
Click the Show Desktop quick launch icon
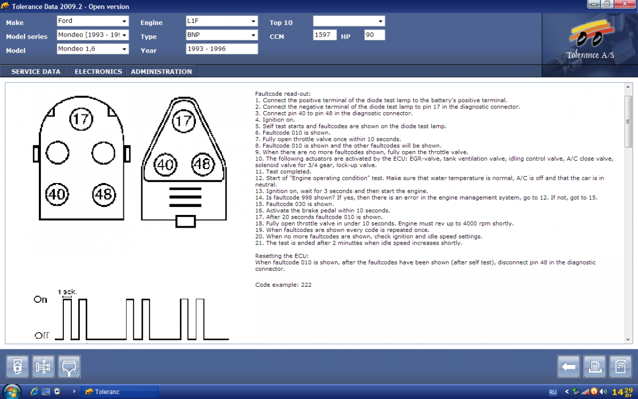coord(46,392)
